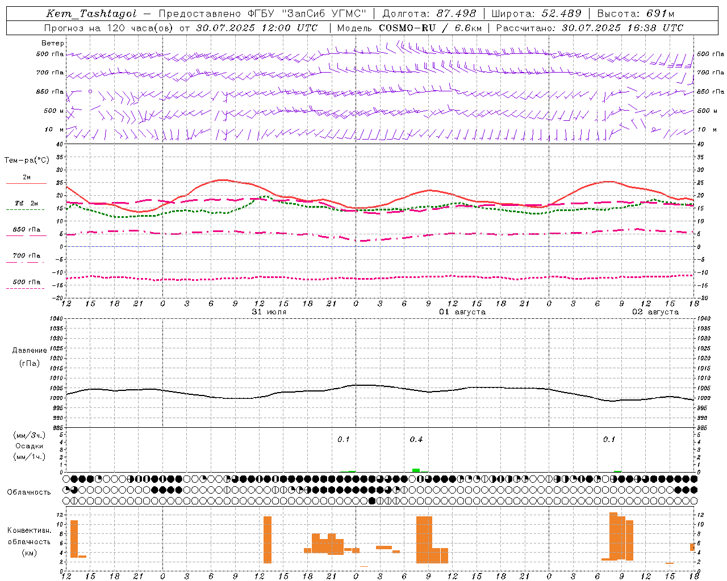
Task: Click the "Тем-ра(°C)" temperature panel label
Action: [27, 161]
